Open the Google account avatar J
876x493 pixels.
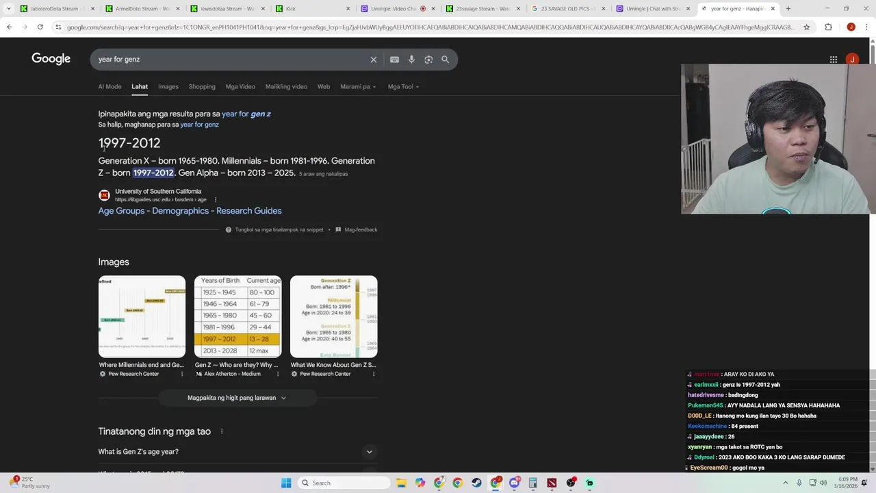852,60
